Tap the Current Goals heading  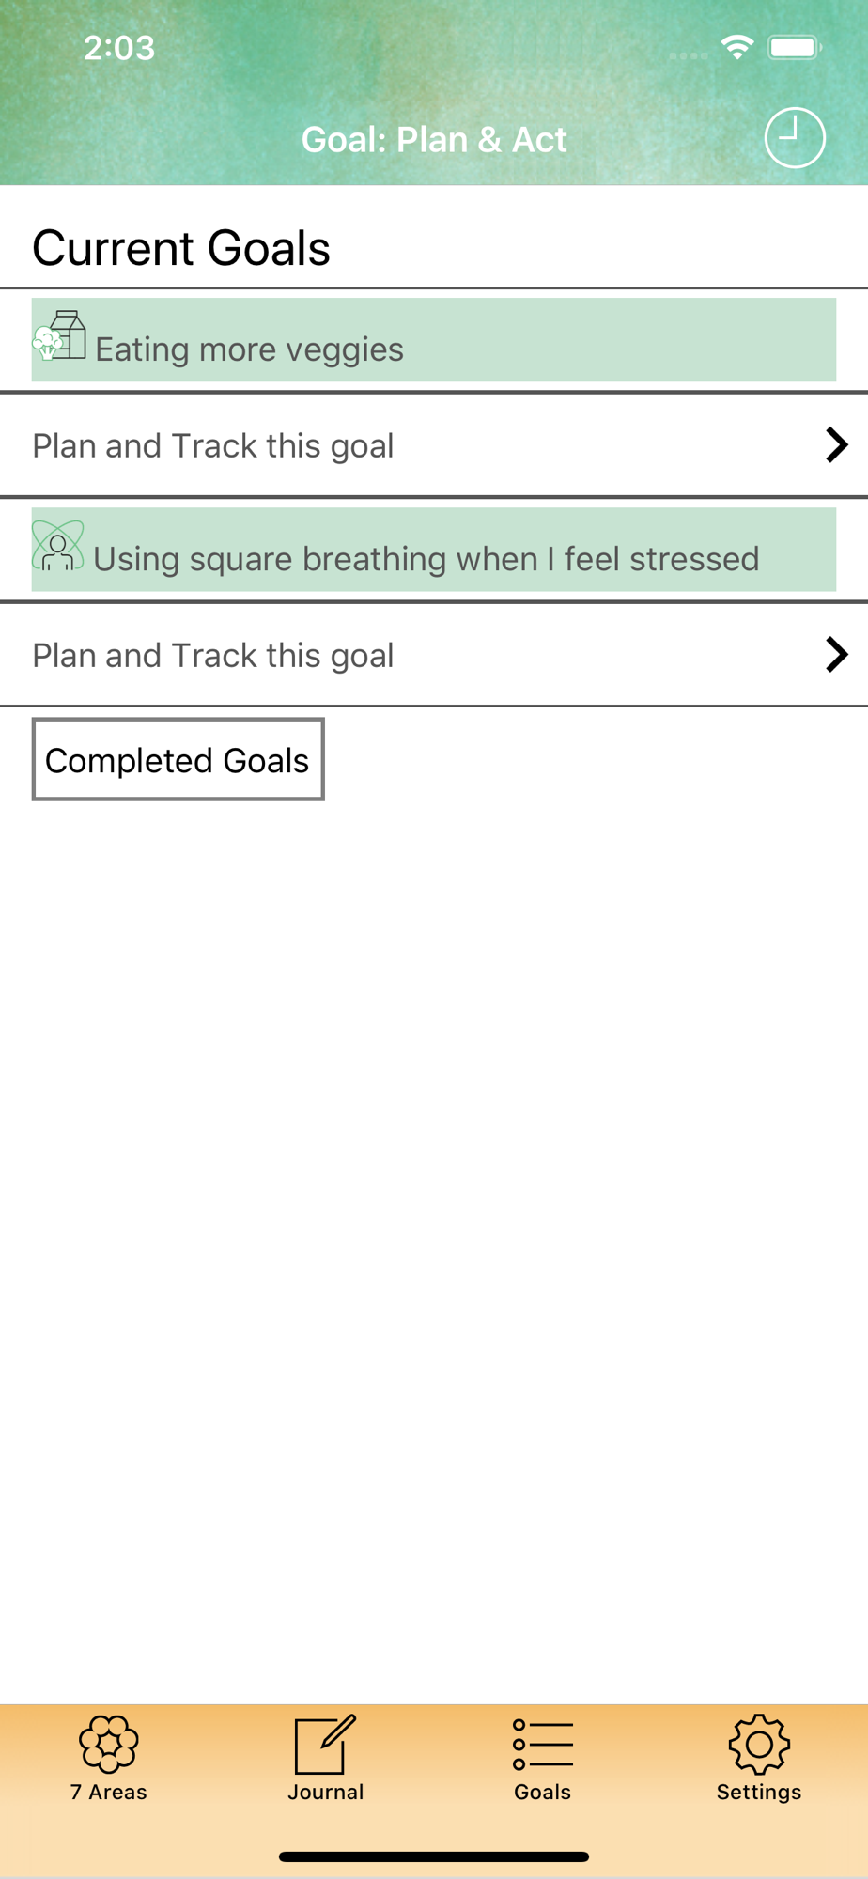click(x=181, y=248)
